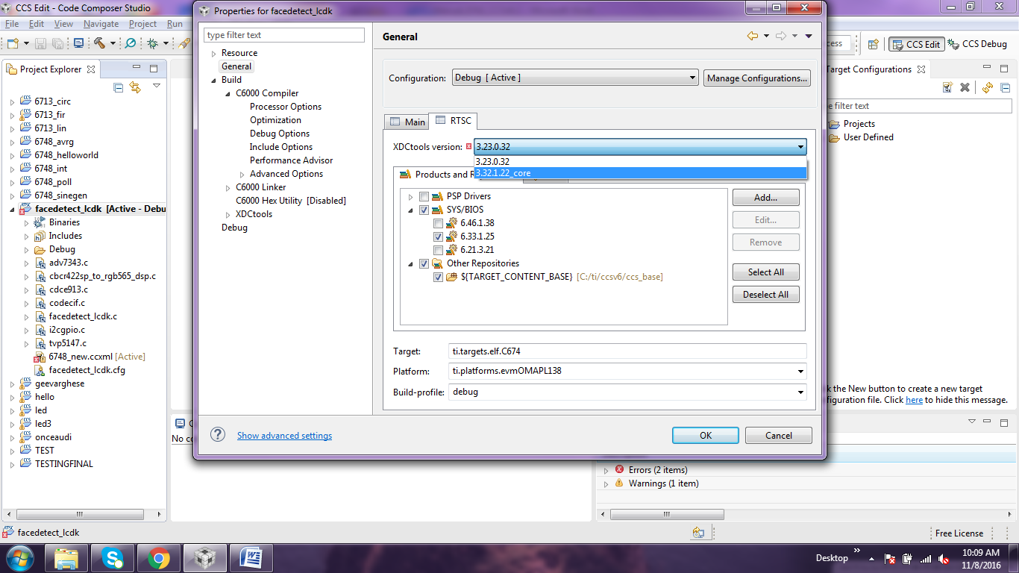Image resolution: width=1019 pixels, height=573 pixels.
Task: Switch to CCS Debug perspective
Action: pyautogui.click(x=977, y=44)
